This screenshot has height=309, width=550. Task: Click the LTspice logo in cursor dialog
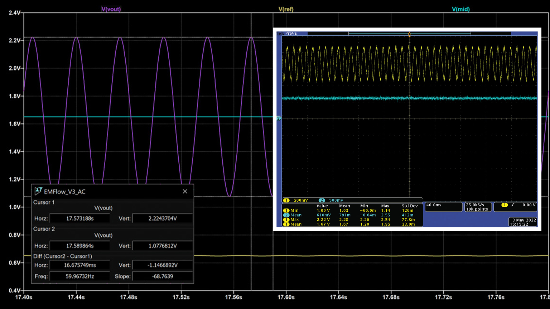(x=38, y=191)
